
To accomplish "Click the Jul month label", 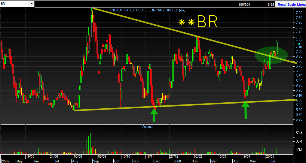I will (x=57, y=161).
